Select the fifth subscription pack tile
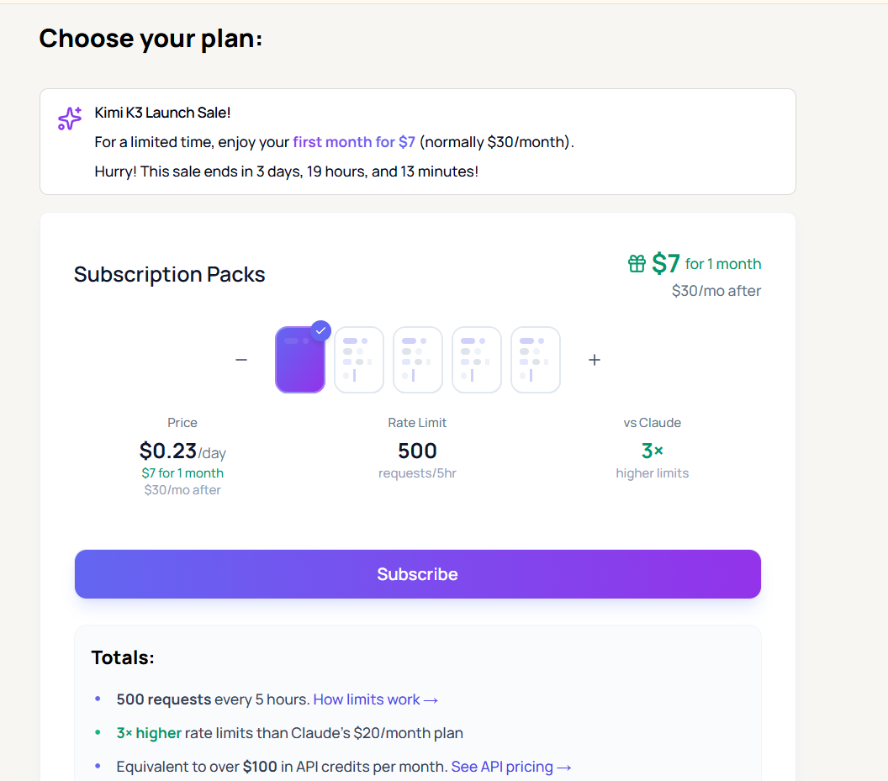This screenshot has height=781, width=888. click(x=535, y=360)
